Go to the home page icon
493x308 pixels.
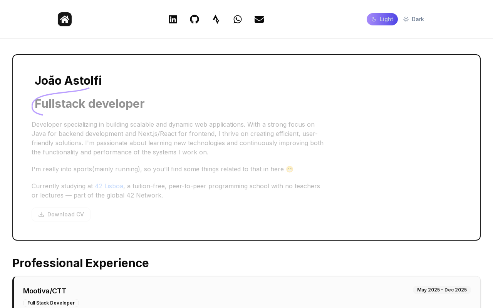click(65, 19)
